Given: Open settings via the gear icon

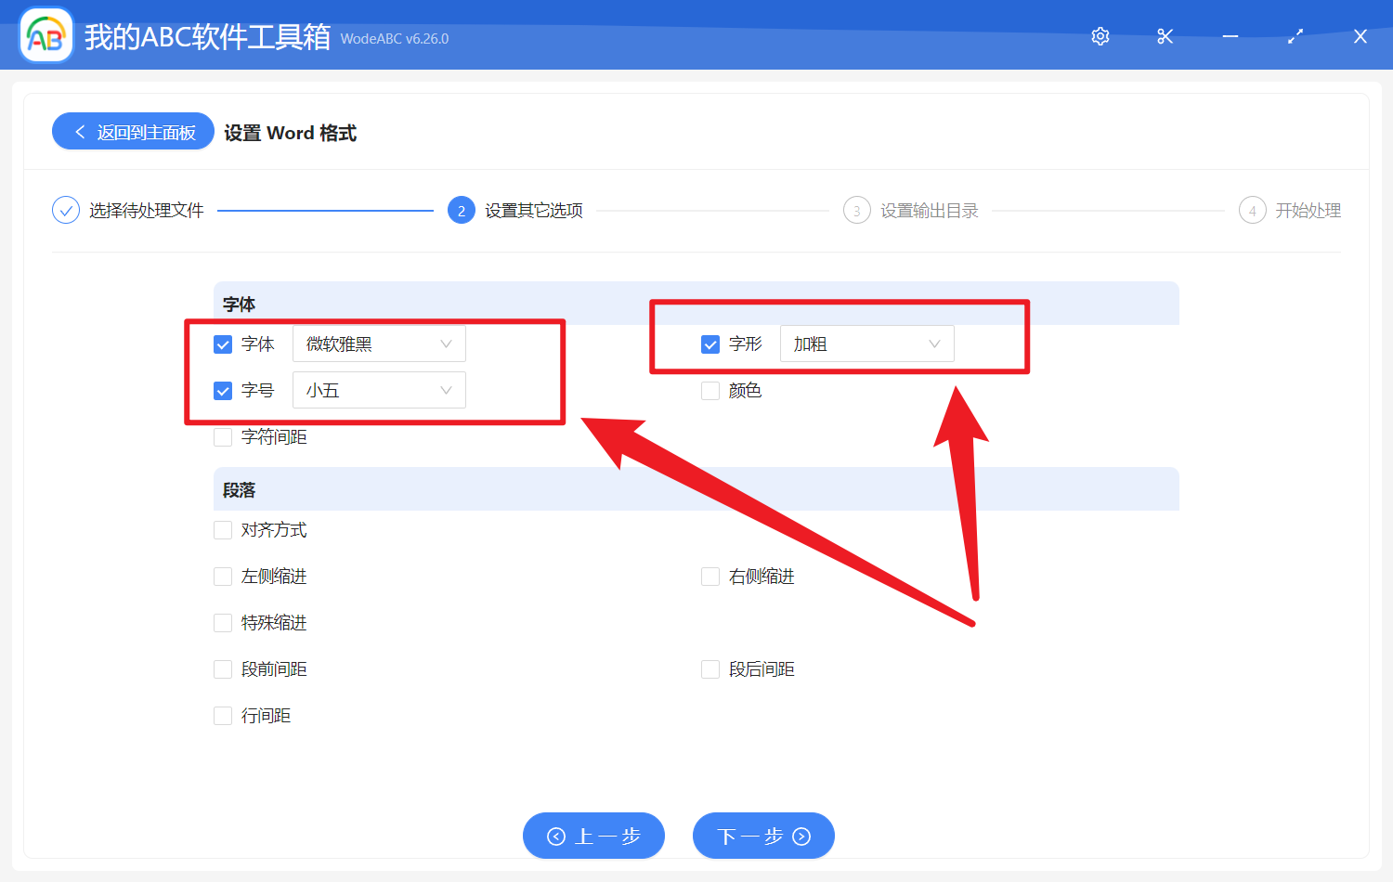Looking at the screenshot, I should point(1100,36).
